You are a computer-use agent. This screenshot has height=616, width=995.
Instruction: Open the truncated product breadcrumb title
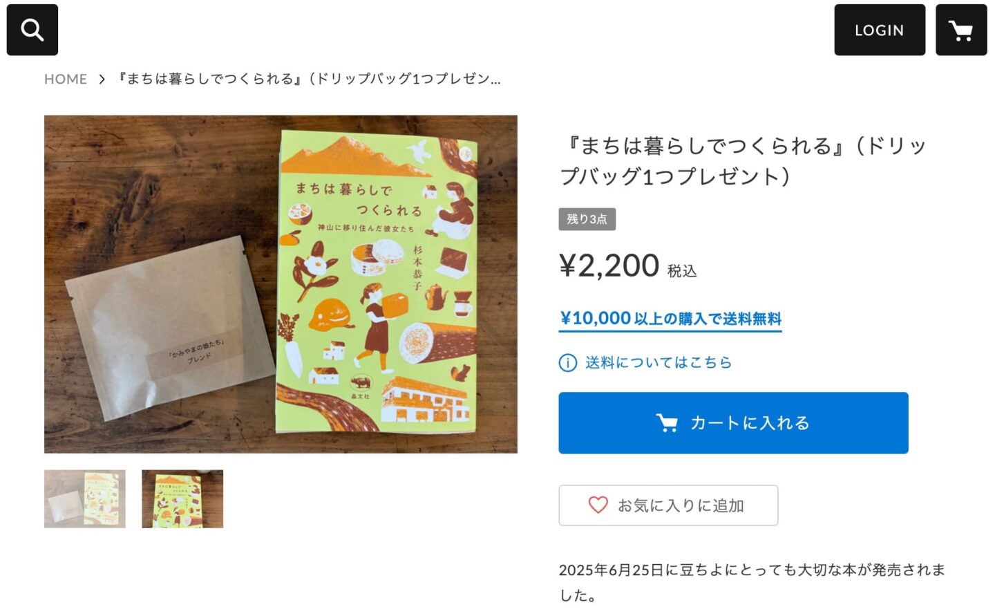click(308, 79)
